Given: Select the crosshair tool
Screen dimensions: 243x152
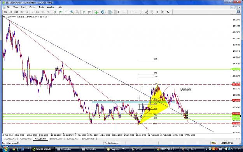Looking at the screenshot, I should coord(124,12).
